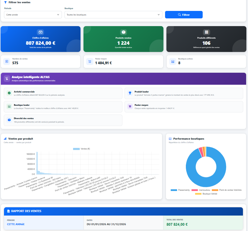Click the cash icon on Chiffre d'affaires card

(x=41, y=32)
